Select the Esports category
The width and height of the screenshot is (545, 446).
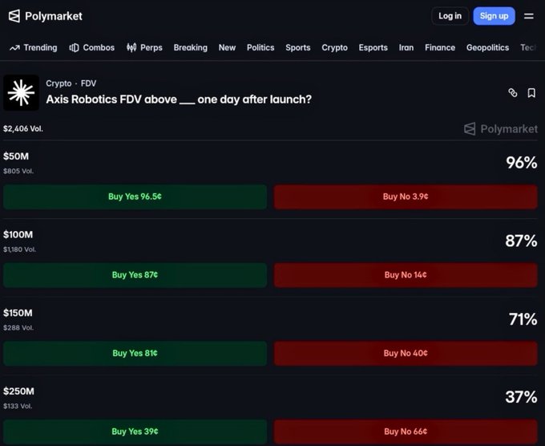pyautogui.click(x=373, y=47)
